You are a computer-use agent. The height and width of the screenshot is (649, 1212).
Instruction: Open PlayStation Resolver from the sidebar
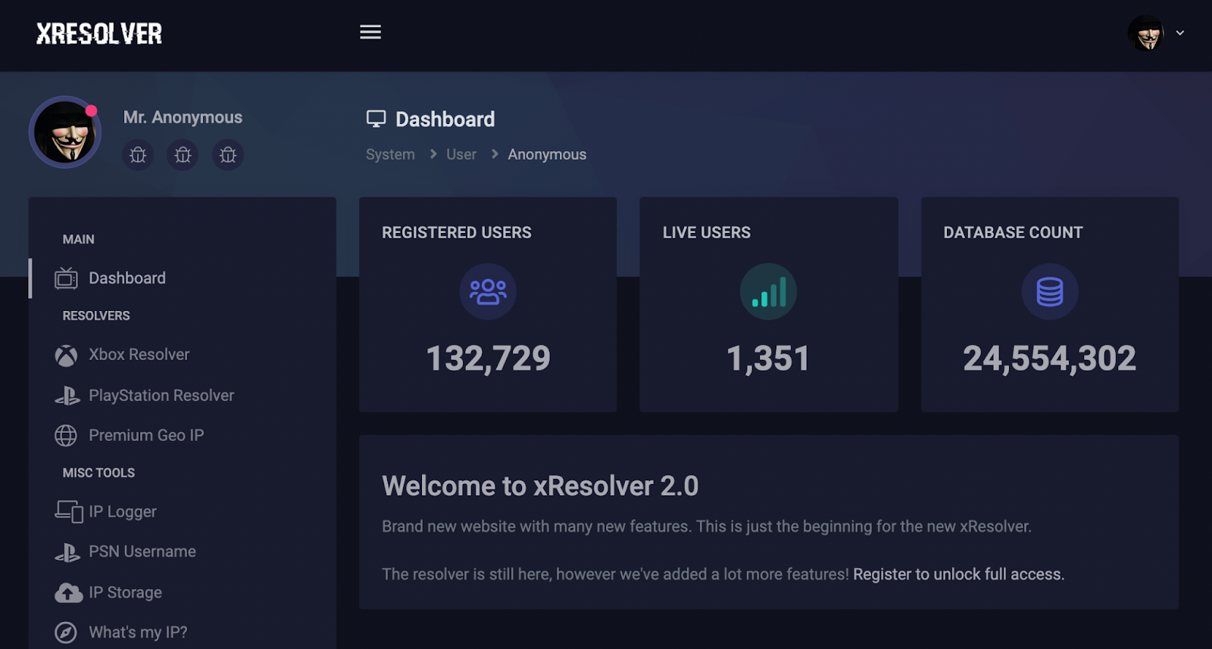tap(161, 396)
